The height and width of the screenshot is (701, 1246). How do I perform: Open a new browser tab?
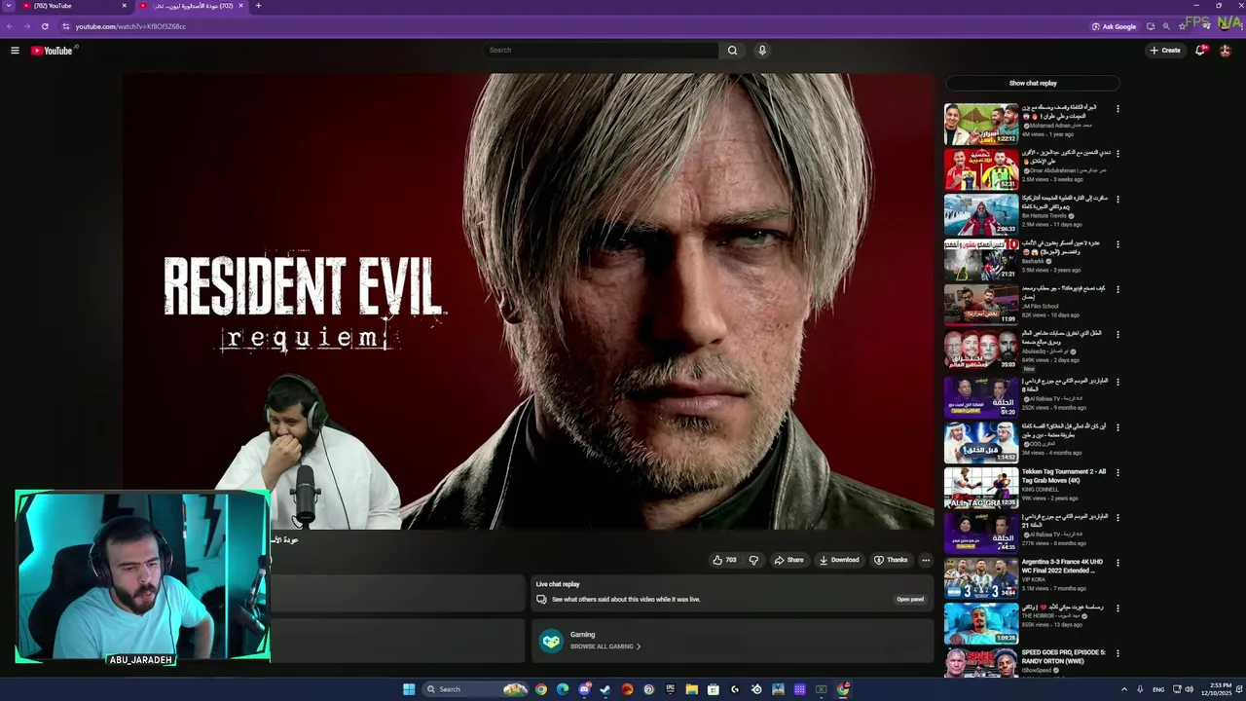(x=258, y=6)
